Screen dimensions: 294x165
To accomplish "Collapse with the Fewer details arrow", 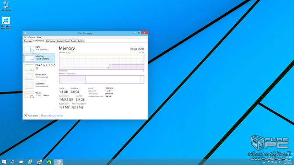I will 25,116.
